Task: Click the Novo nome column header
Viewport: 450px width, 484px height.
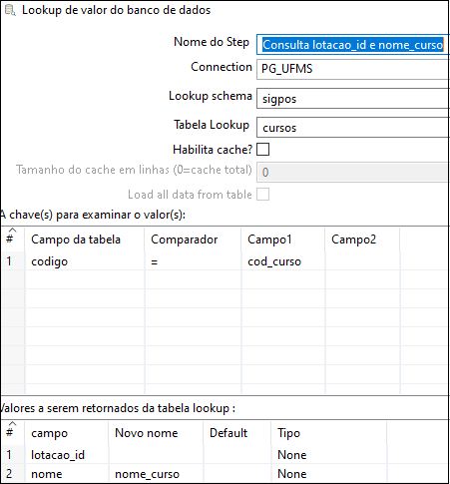Action: point(156,433)
